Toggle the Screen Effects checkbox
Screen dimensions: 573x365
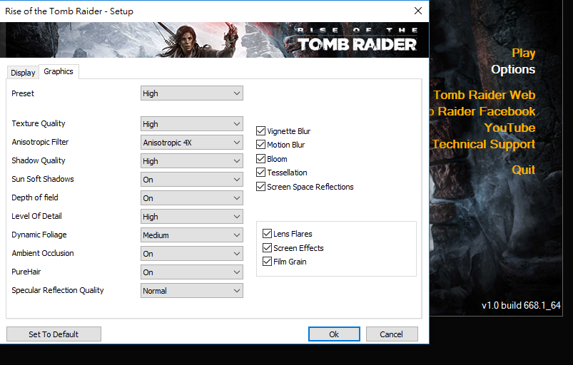coord(267,248)
